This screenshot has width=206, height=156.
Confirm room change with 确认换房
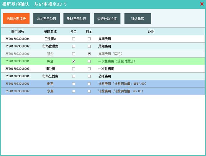pos(138,19)
